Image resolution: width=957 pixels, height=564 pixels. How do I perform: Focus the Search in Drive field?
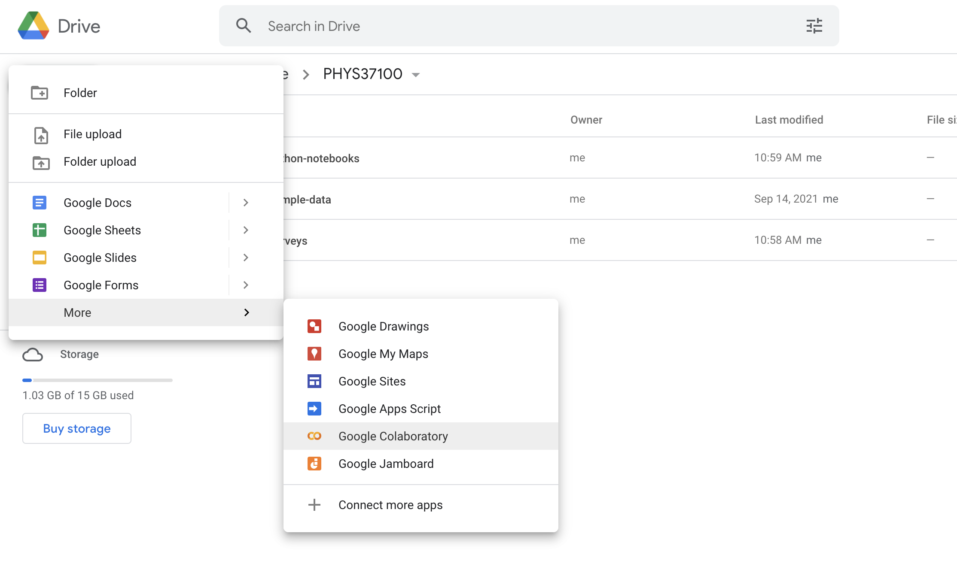coord(529,26)
